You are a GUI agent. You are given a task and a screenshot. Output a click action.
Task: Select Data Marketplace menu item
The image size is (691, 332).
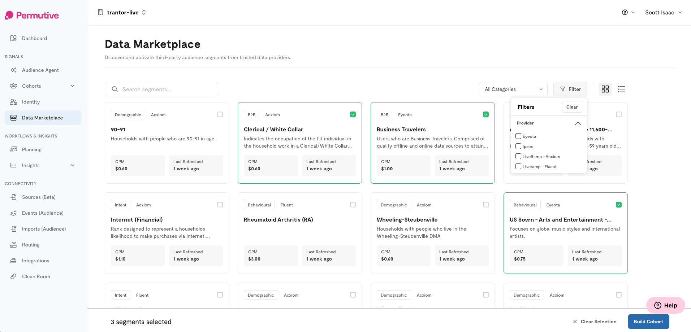click(x=43, y=118)
